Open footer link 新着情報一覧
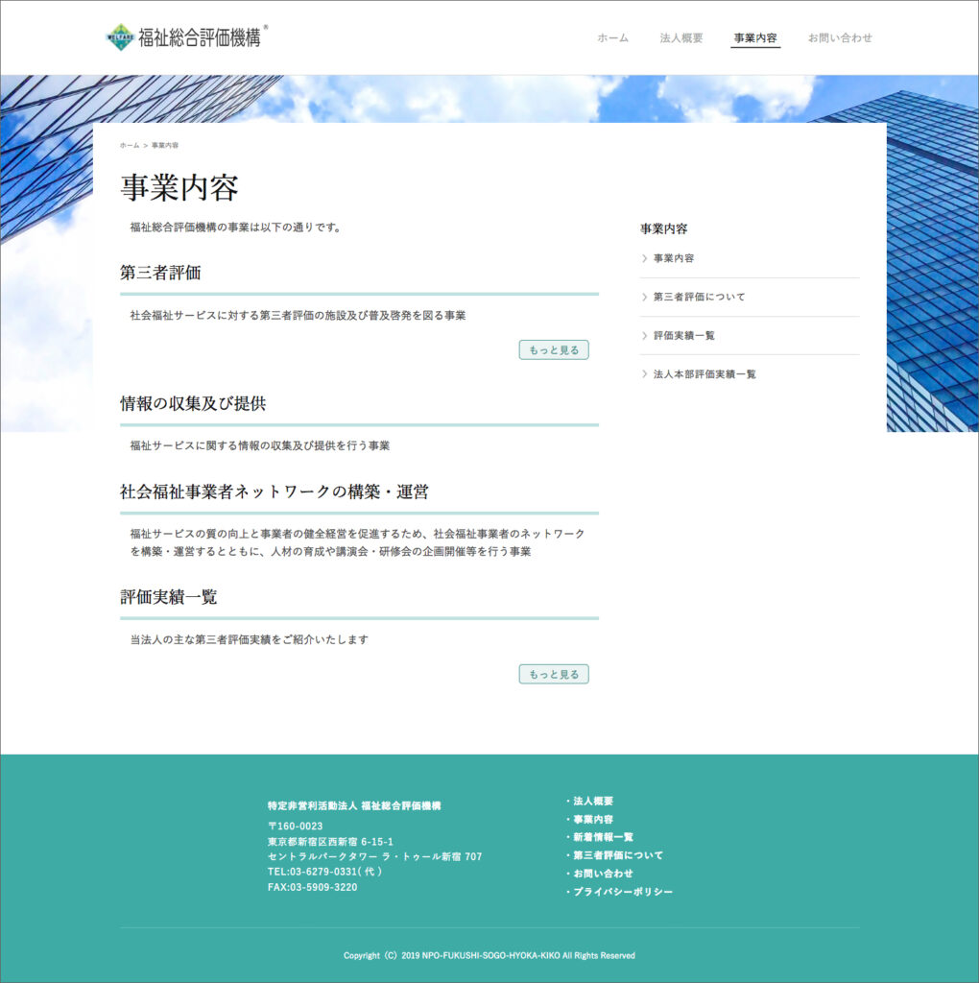This screenshot has width=979, height=983. (x=603, y=837)
